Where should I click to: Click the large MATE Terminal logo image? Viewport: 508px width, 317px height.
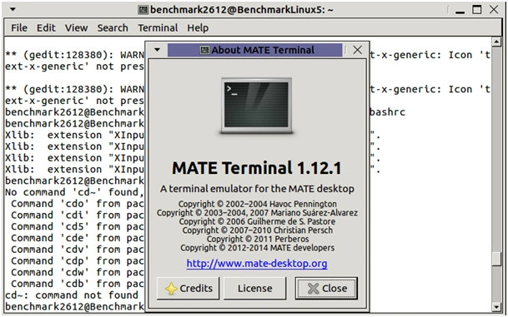coord(257,106)
